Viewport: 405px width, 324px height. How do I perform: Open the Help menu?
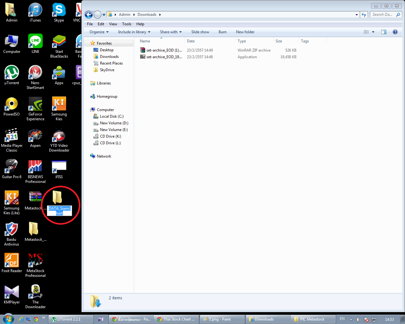(140, 24)
